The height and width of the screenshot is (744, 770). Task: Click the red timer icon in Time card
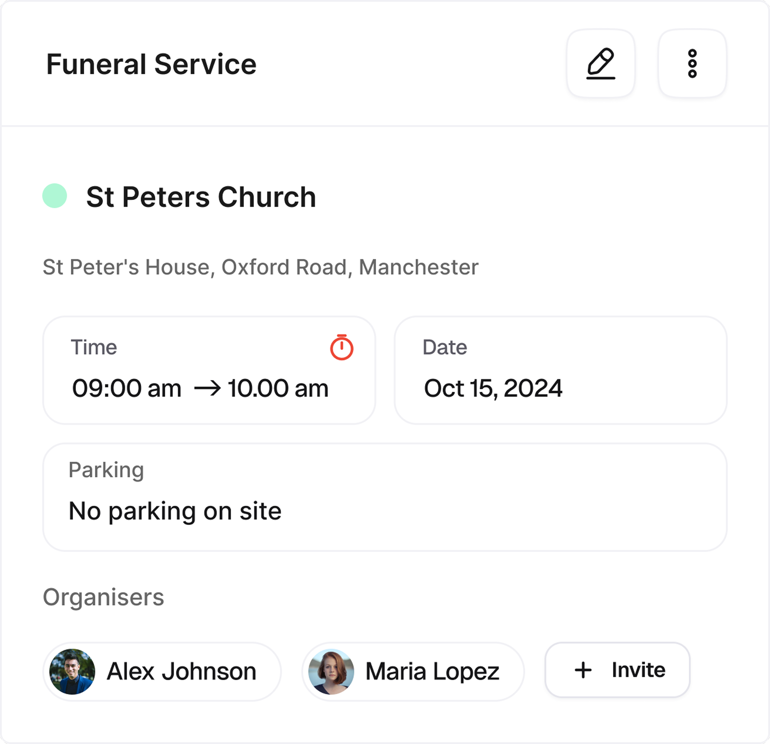click(342, 347)
